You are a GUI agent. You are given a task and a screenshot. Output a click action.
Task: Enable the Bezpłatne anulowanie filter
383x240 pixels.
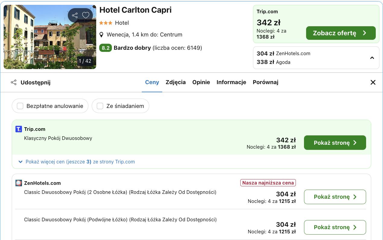coord(20,106)
